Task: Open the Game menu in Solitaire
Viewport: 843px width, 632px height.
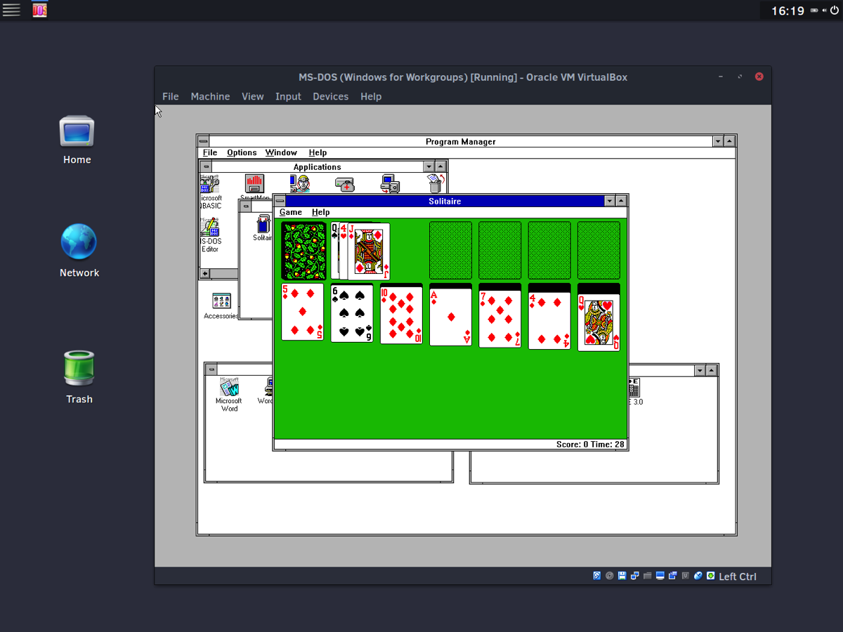Action: pos(291,212)
